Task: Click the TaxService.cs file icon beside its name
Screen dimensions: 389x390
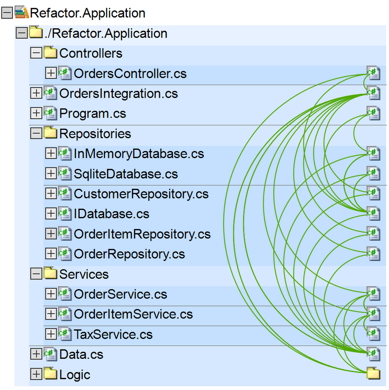Action: coord(65,334)
